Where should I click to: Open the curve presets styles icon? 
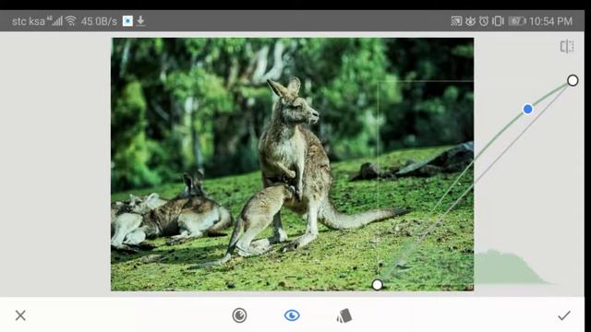pos(344,315)
